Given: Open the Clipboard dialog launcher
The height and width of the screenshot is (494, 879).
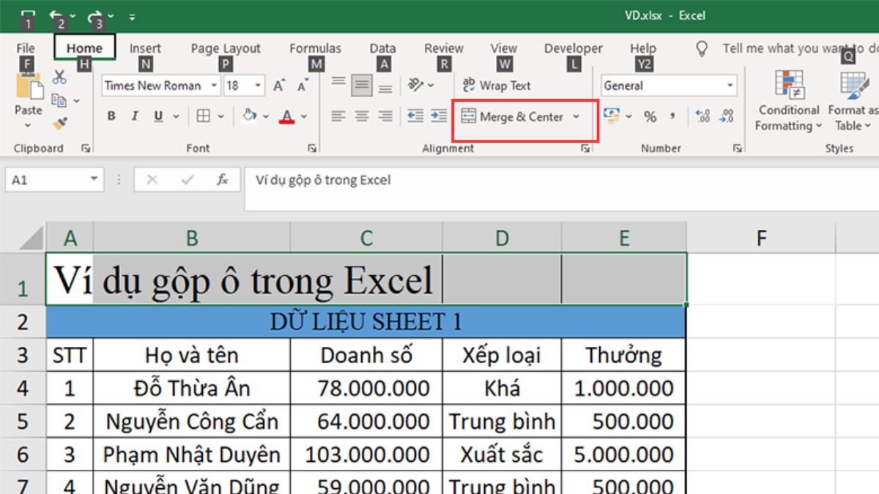Looking at the screenshot, I should [86, 149].
